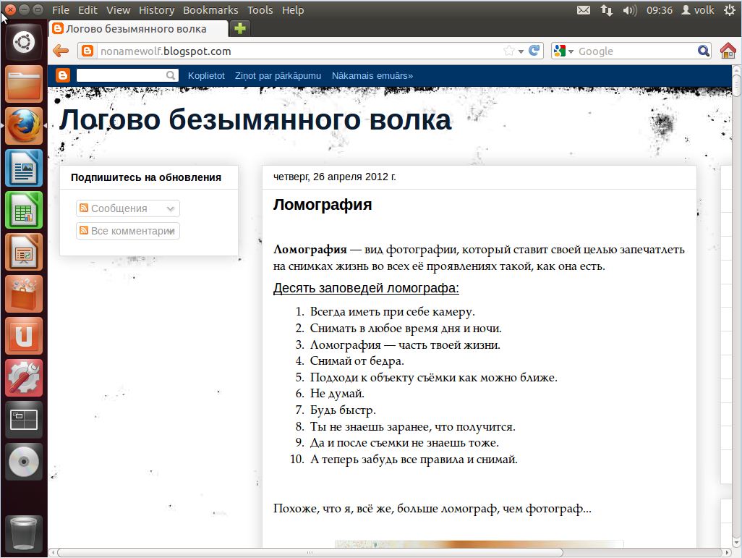Launch LibreOffice Impress from the dock

click(x=24, y=252)
